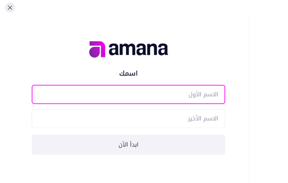Select the last name field below first name
Image resolution: width=288 pixels, height=183 pixels.
coord(128,118)
